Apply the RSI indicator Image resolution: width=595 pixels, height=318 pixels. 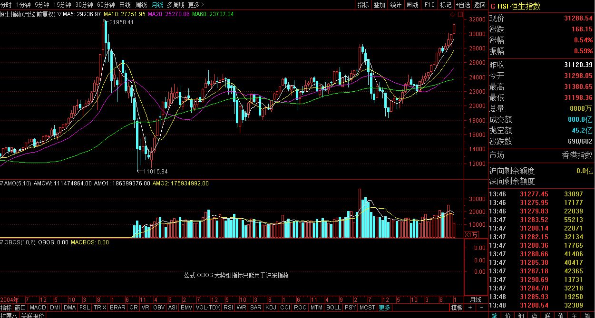coord(228,308)
